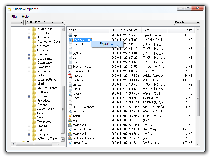Select the gg.html file icon

point(70,116)
